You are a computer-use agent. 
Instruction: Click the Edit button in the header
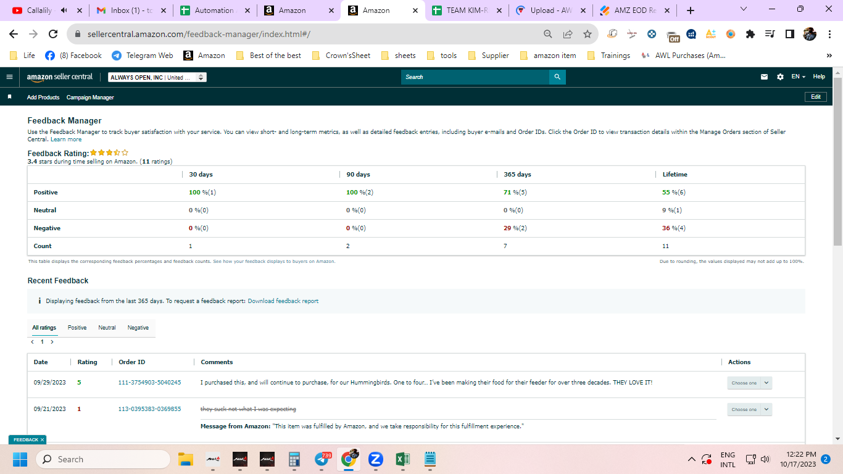(x=816, y=97)
